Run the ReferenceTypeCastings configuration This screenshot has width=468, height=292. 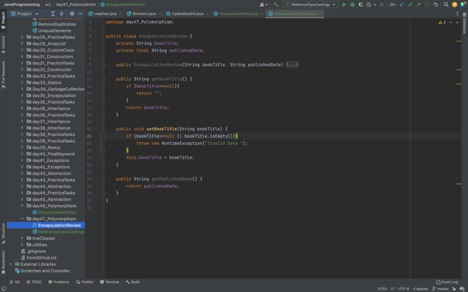click(344, 5)
